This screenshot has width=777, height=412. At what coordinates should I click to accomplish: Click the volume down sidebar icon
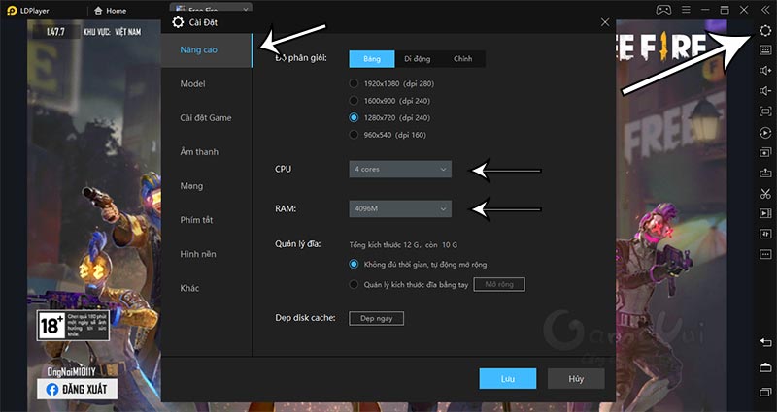[x=765, y=90]
